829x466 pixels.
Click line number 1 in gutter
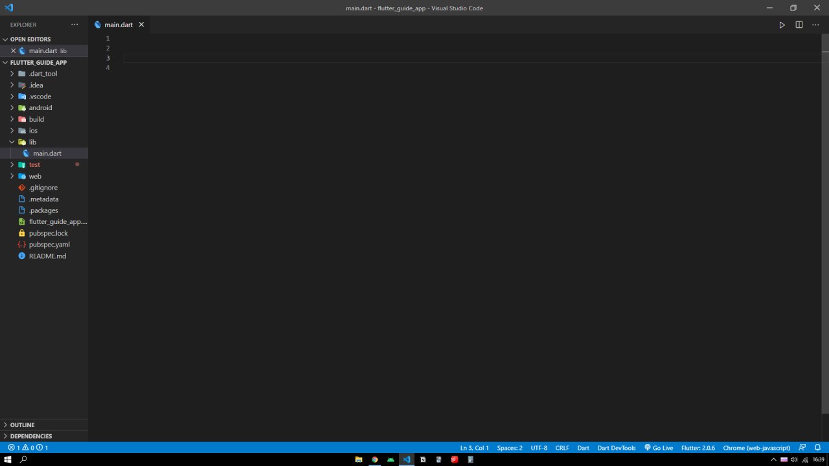coord(108,39)
